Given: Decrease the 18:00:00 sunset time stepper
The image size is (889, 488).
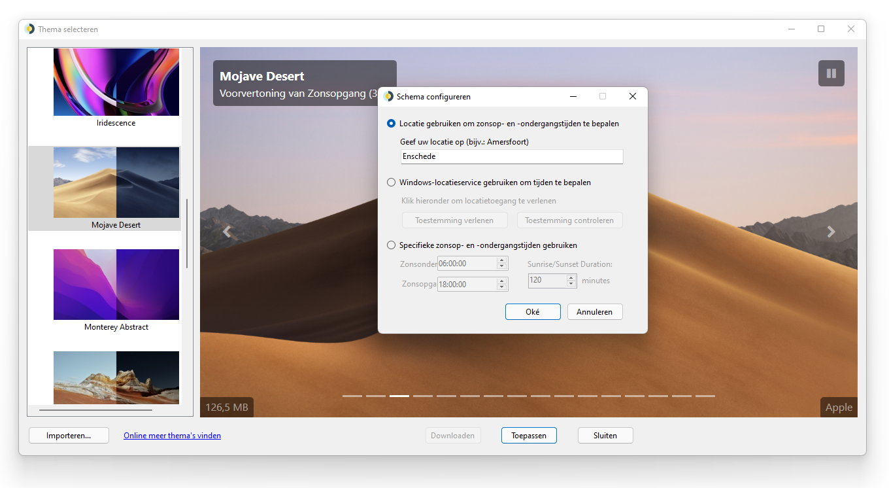Looking at the screenshot, I should pyautogui.click(x=502, y=287).
